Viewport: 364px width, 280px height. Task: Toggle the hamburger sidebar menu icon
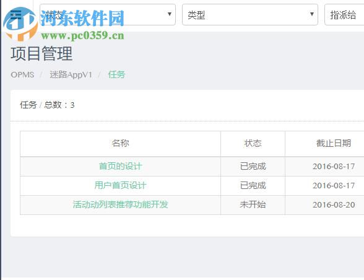tap(16, 14)
